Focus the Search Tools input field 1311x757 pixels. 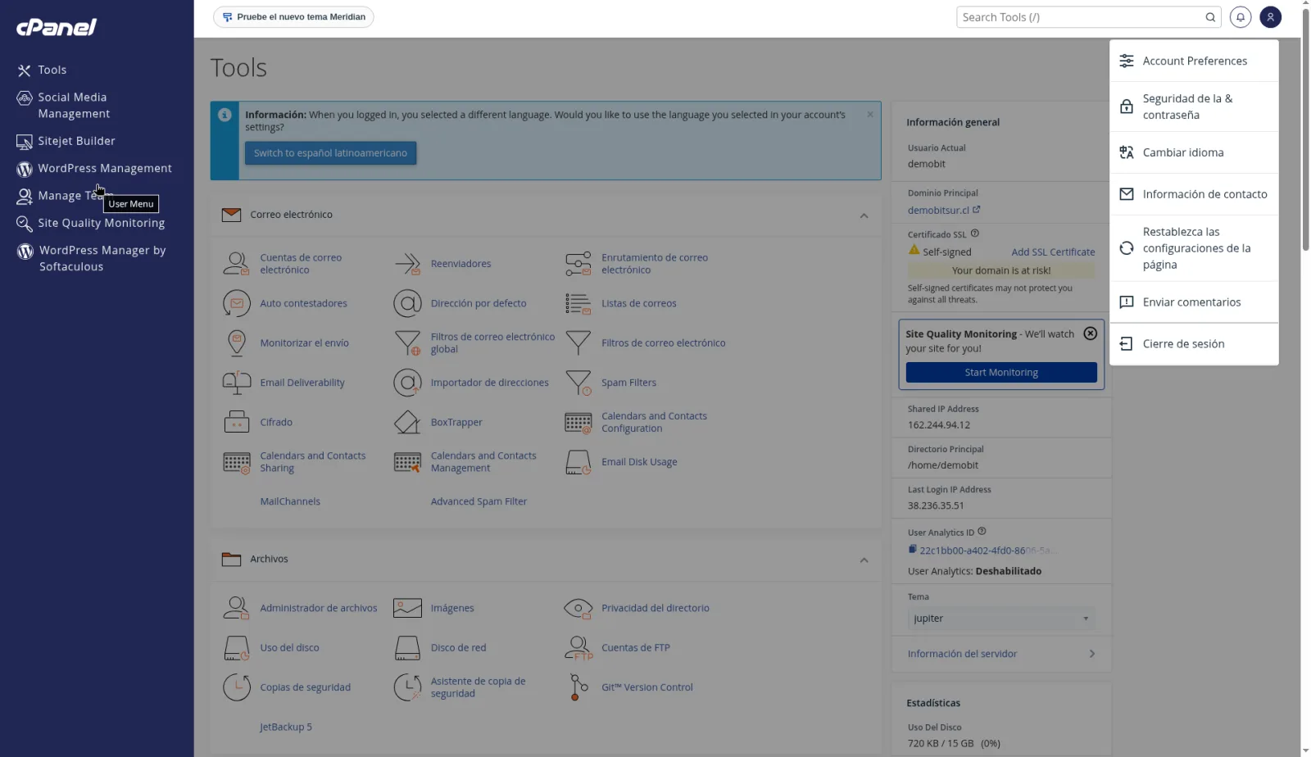pos(1080,17)
